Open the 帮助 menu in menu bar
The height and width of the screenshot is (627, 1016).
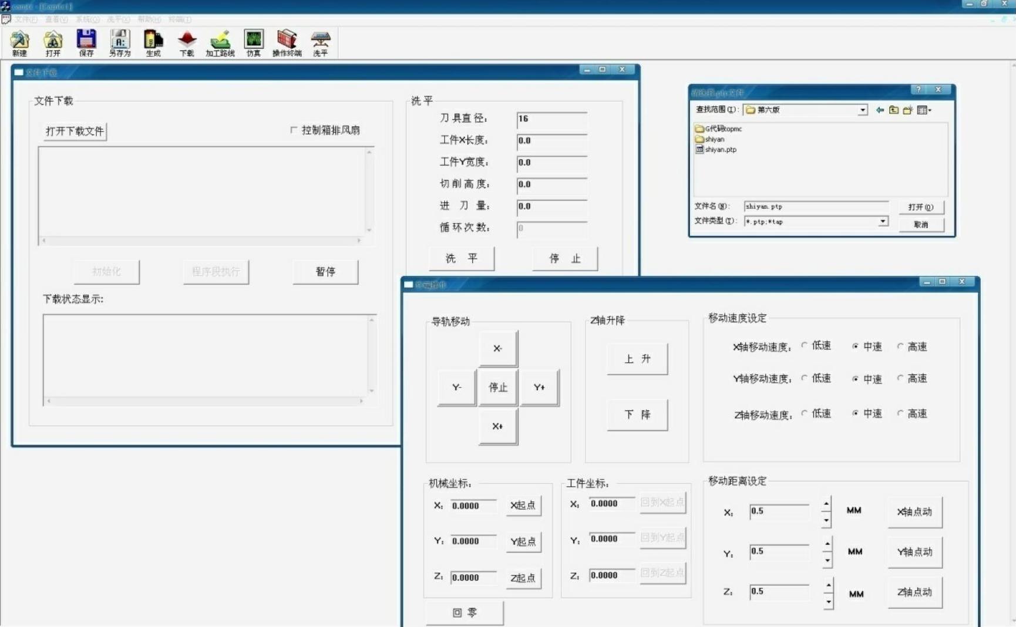click(148, 19)
